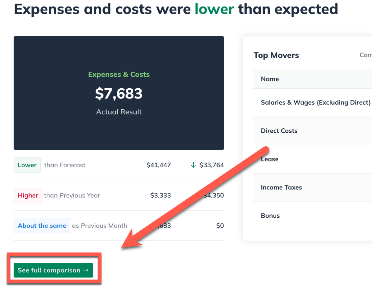This screenshot has height=287, width=372.
Task: Click the Name column header
Action: (270, 79)
